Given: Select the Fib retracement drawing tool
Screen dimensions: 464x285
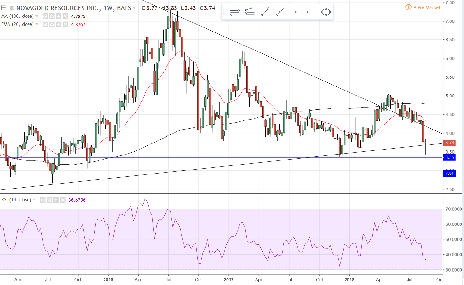Looking at the screenshot, I should 234,12.
